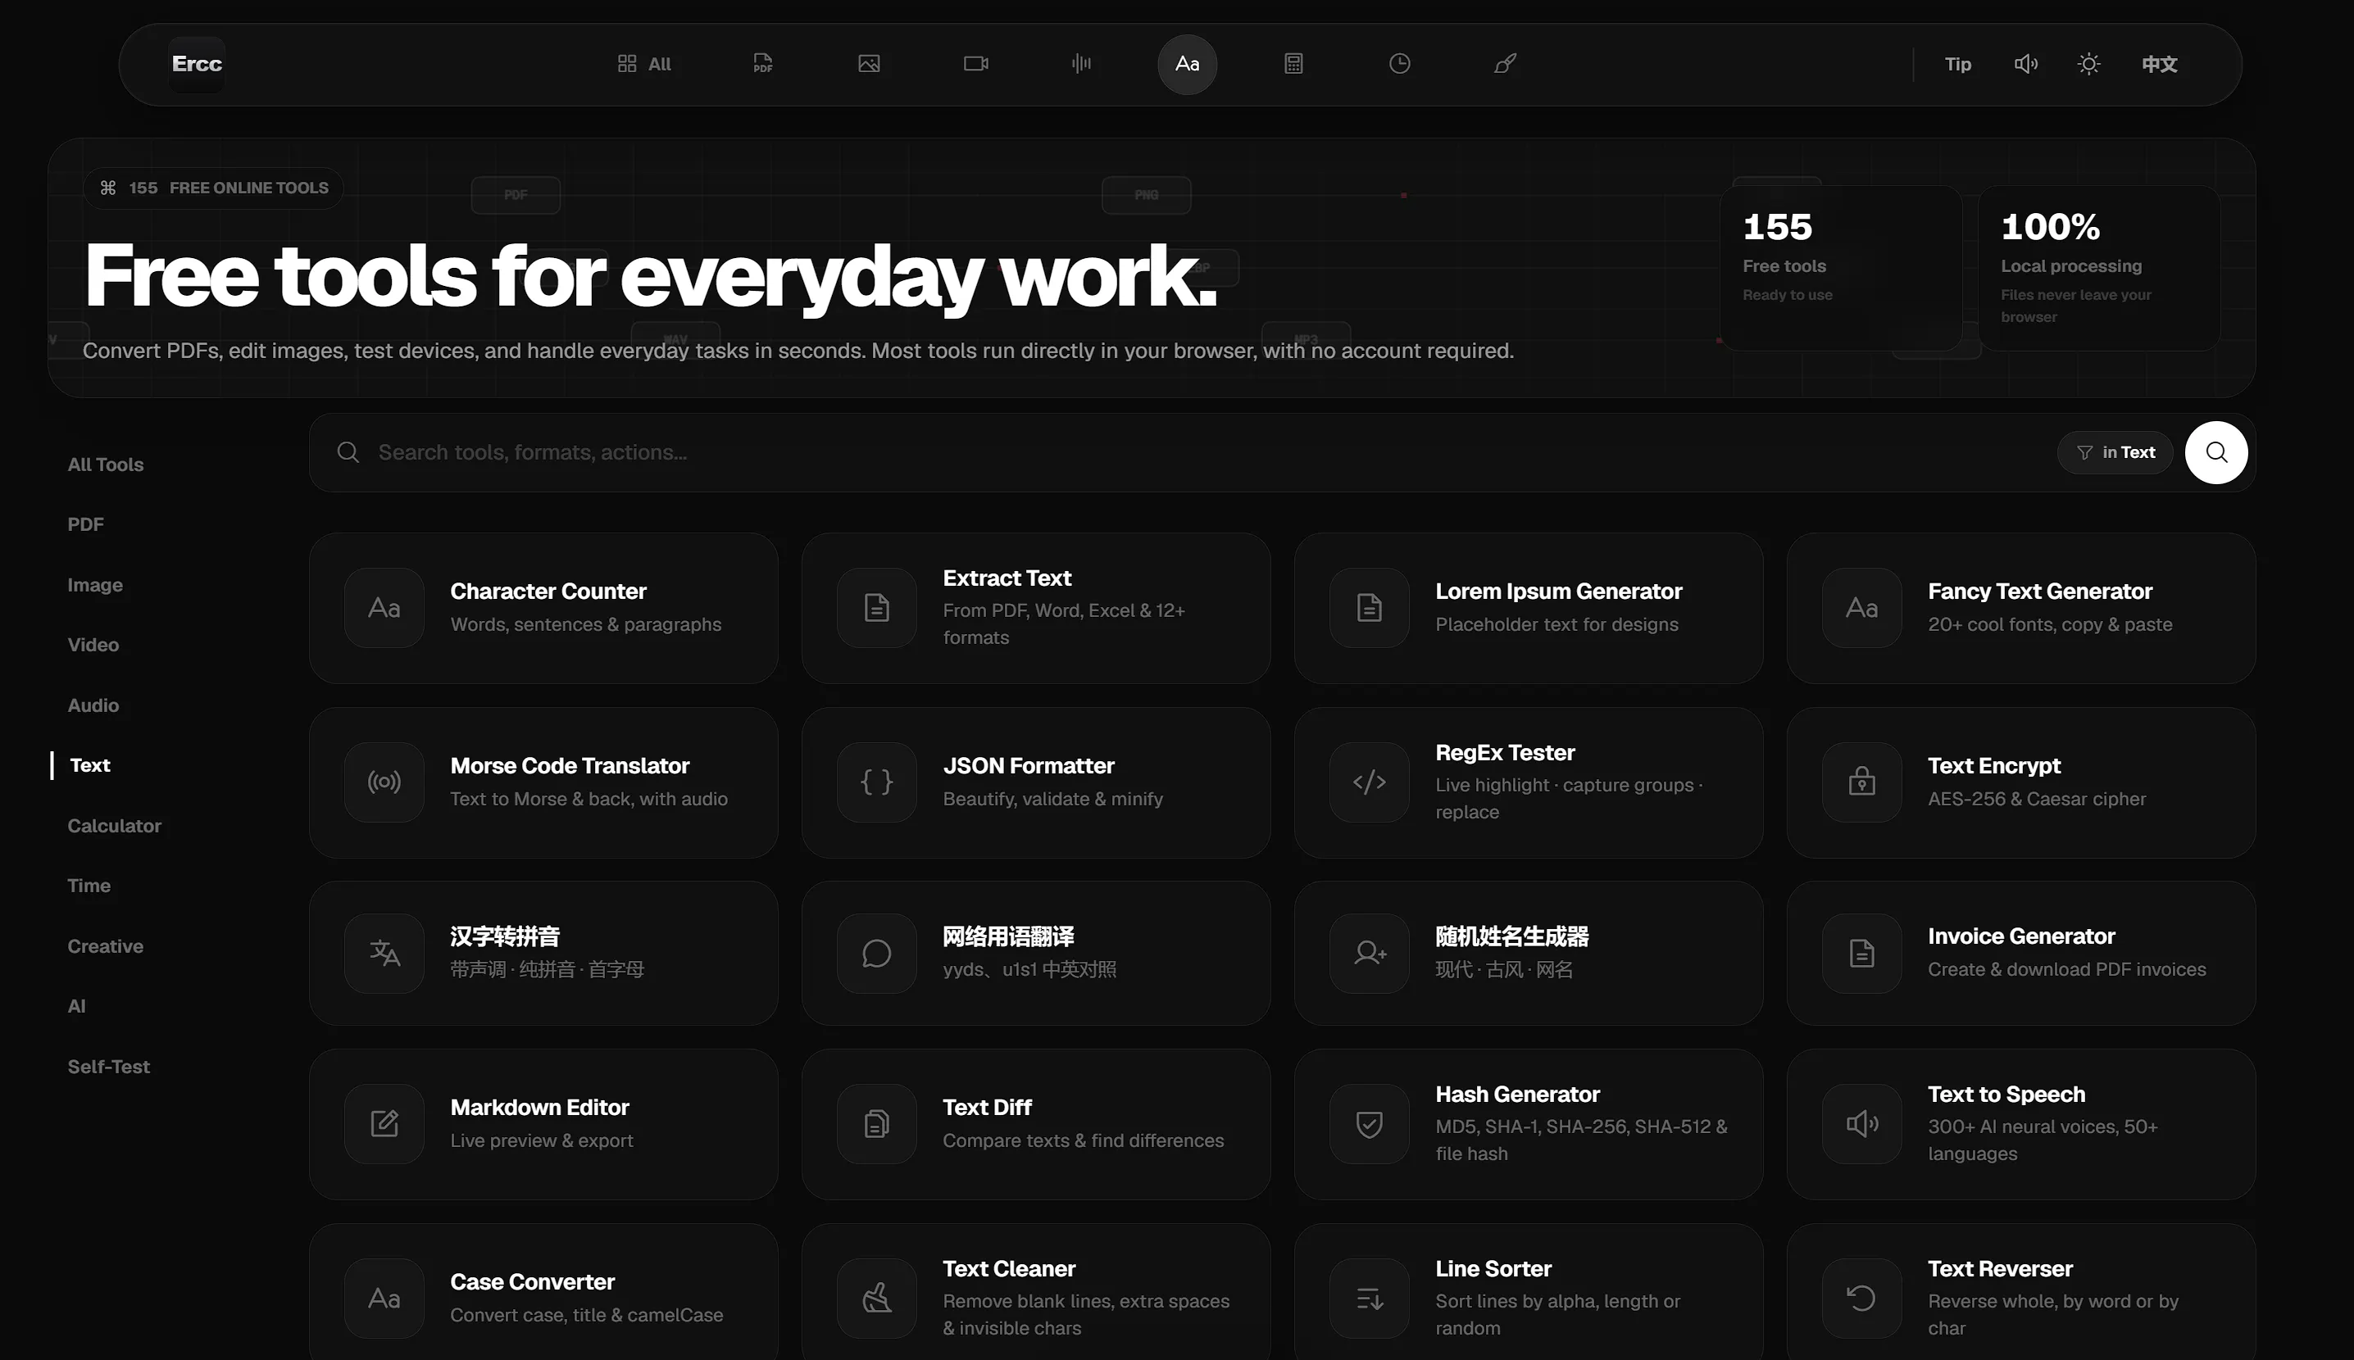The height and width of the screenshot is (1360, 2354).
Task: Click the in Text filter chip
Action: point(2114,451)
